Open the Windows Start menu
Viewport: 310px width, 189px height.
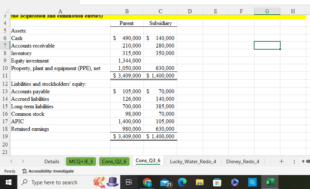pos(8,182)
